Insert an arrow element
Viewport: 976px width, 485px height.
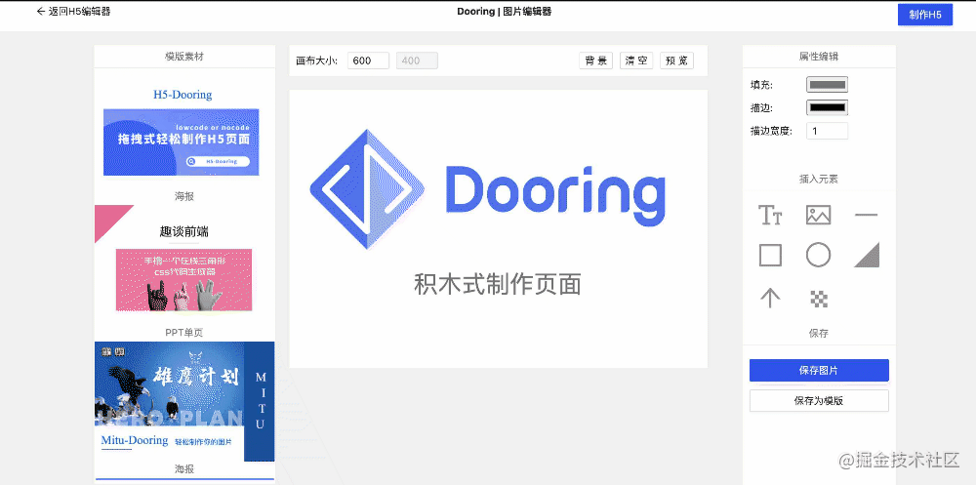[x=770, y=299]
